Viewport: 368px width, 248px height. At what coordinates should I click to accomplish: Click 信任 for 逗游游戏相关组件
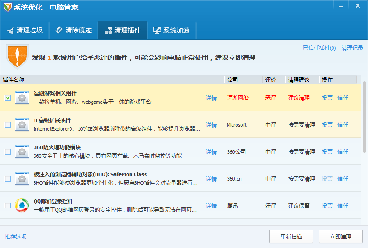coord(343,98)
